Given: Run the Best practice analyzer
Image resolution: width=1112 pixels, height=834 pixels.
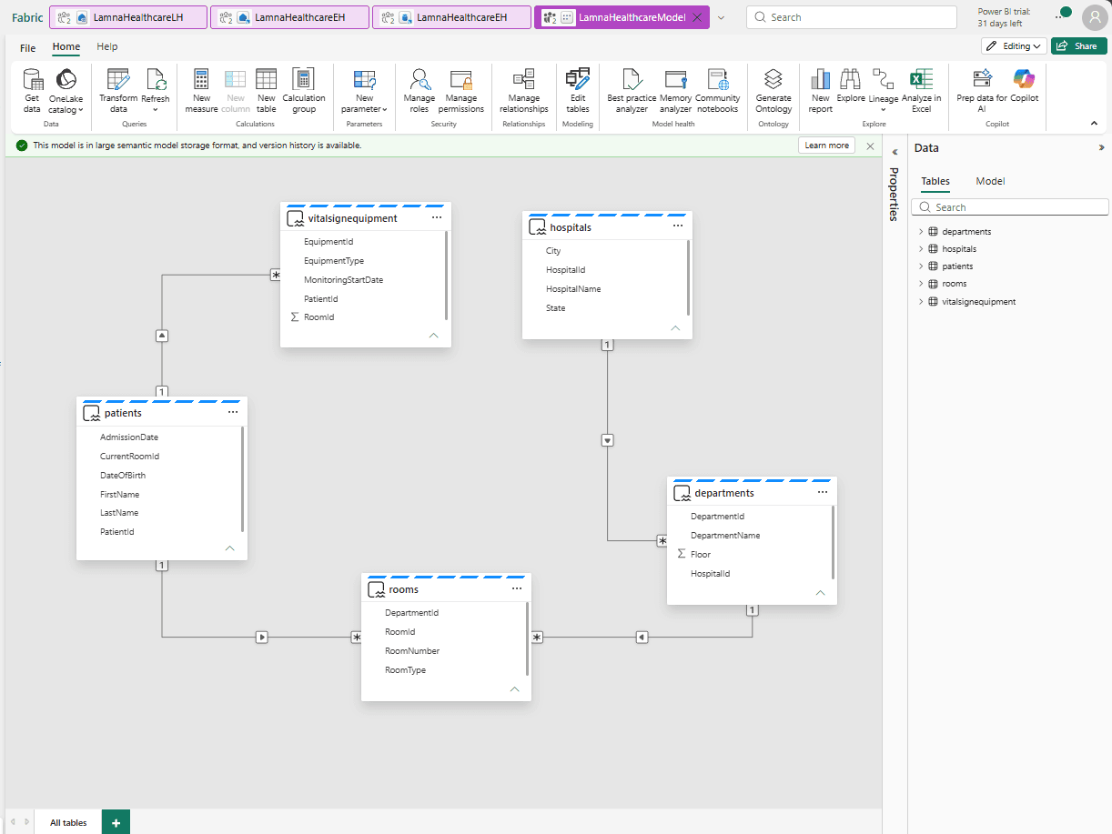Looking at the screenshot, I should pyautogui.click(x=632, y=91).
